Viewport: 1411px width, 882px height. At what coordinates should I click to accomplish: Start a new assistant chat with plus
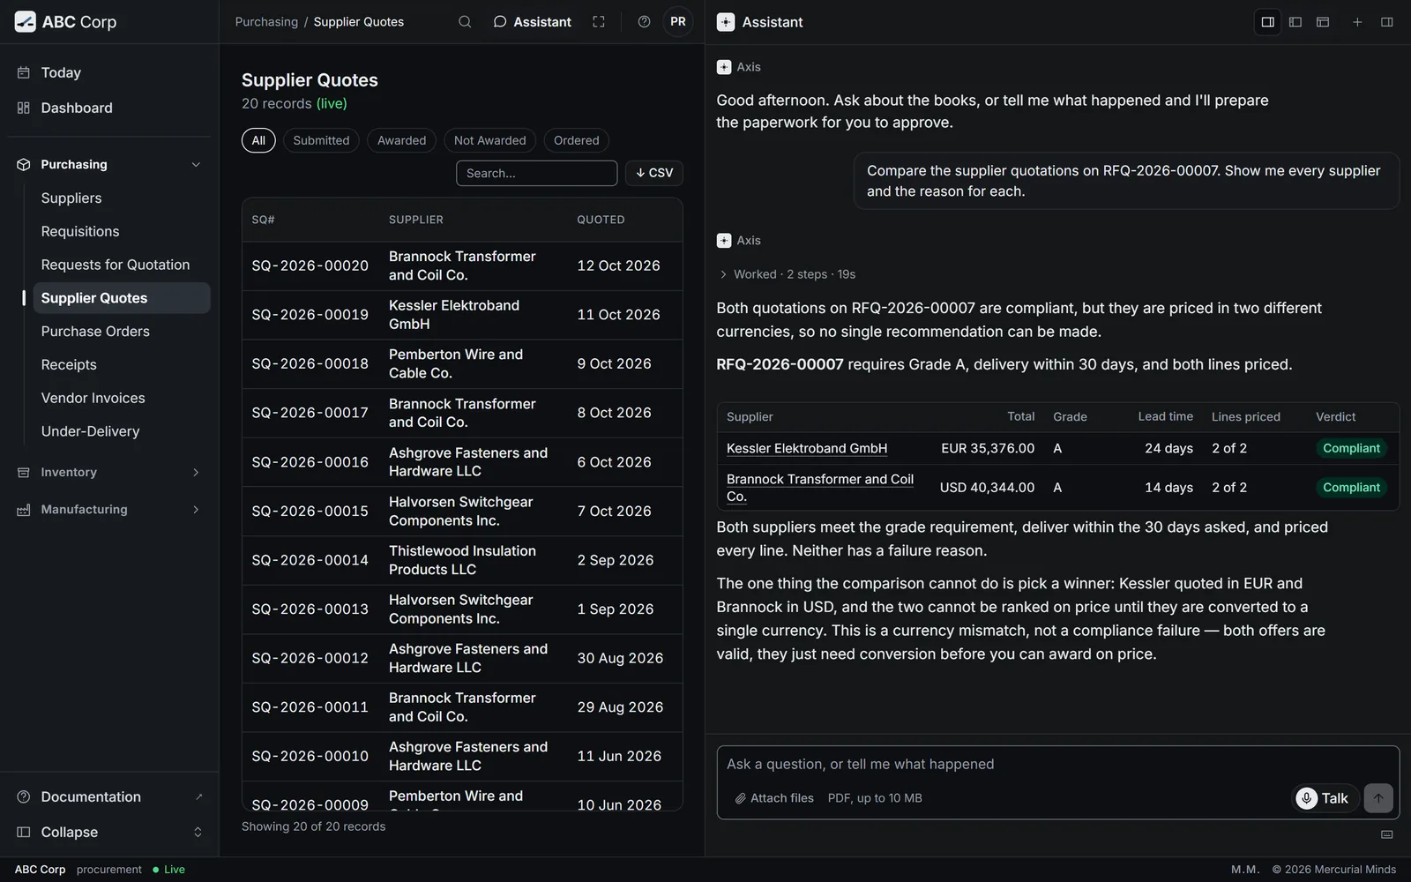(1357, 22)
